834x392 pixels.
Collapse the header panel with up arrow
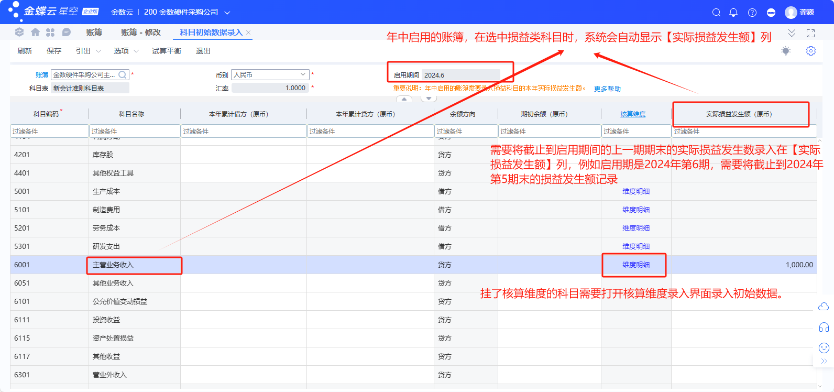404,99
